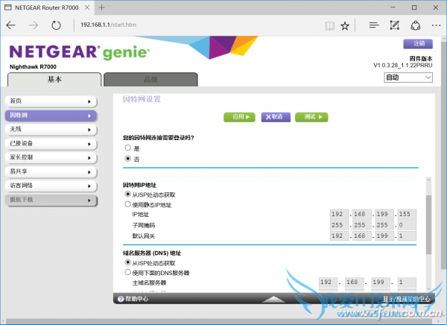The image size is (447, 325).
Task: Open the browser more actions ellipsis
Action: click(436, 25)
